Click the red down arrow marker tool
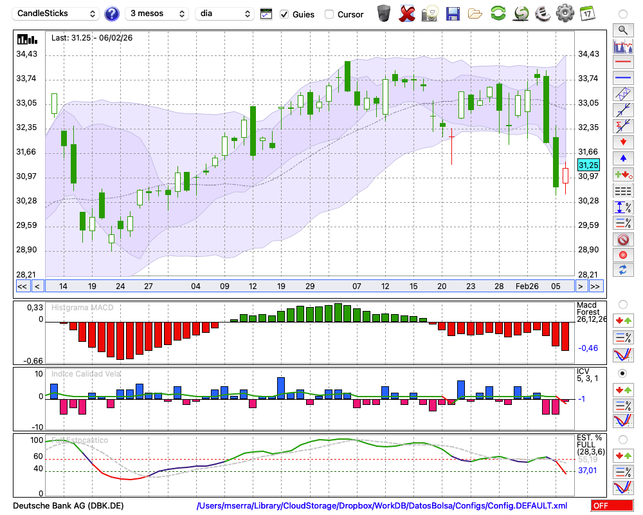 pyautogui.click(x=623, y=142)
